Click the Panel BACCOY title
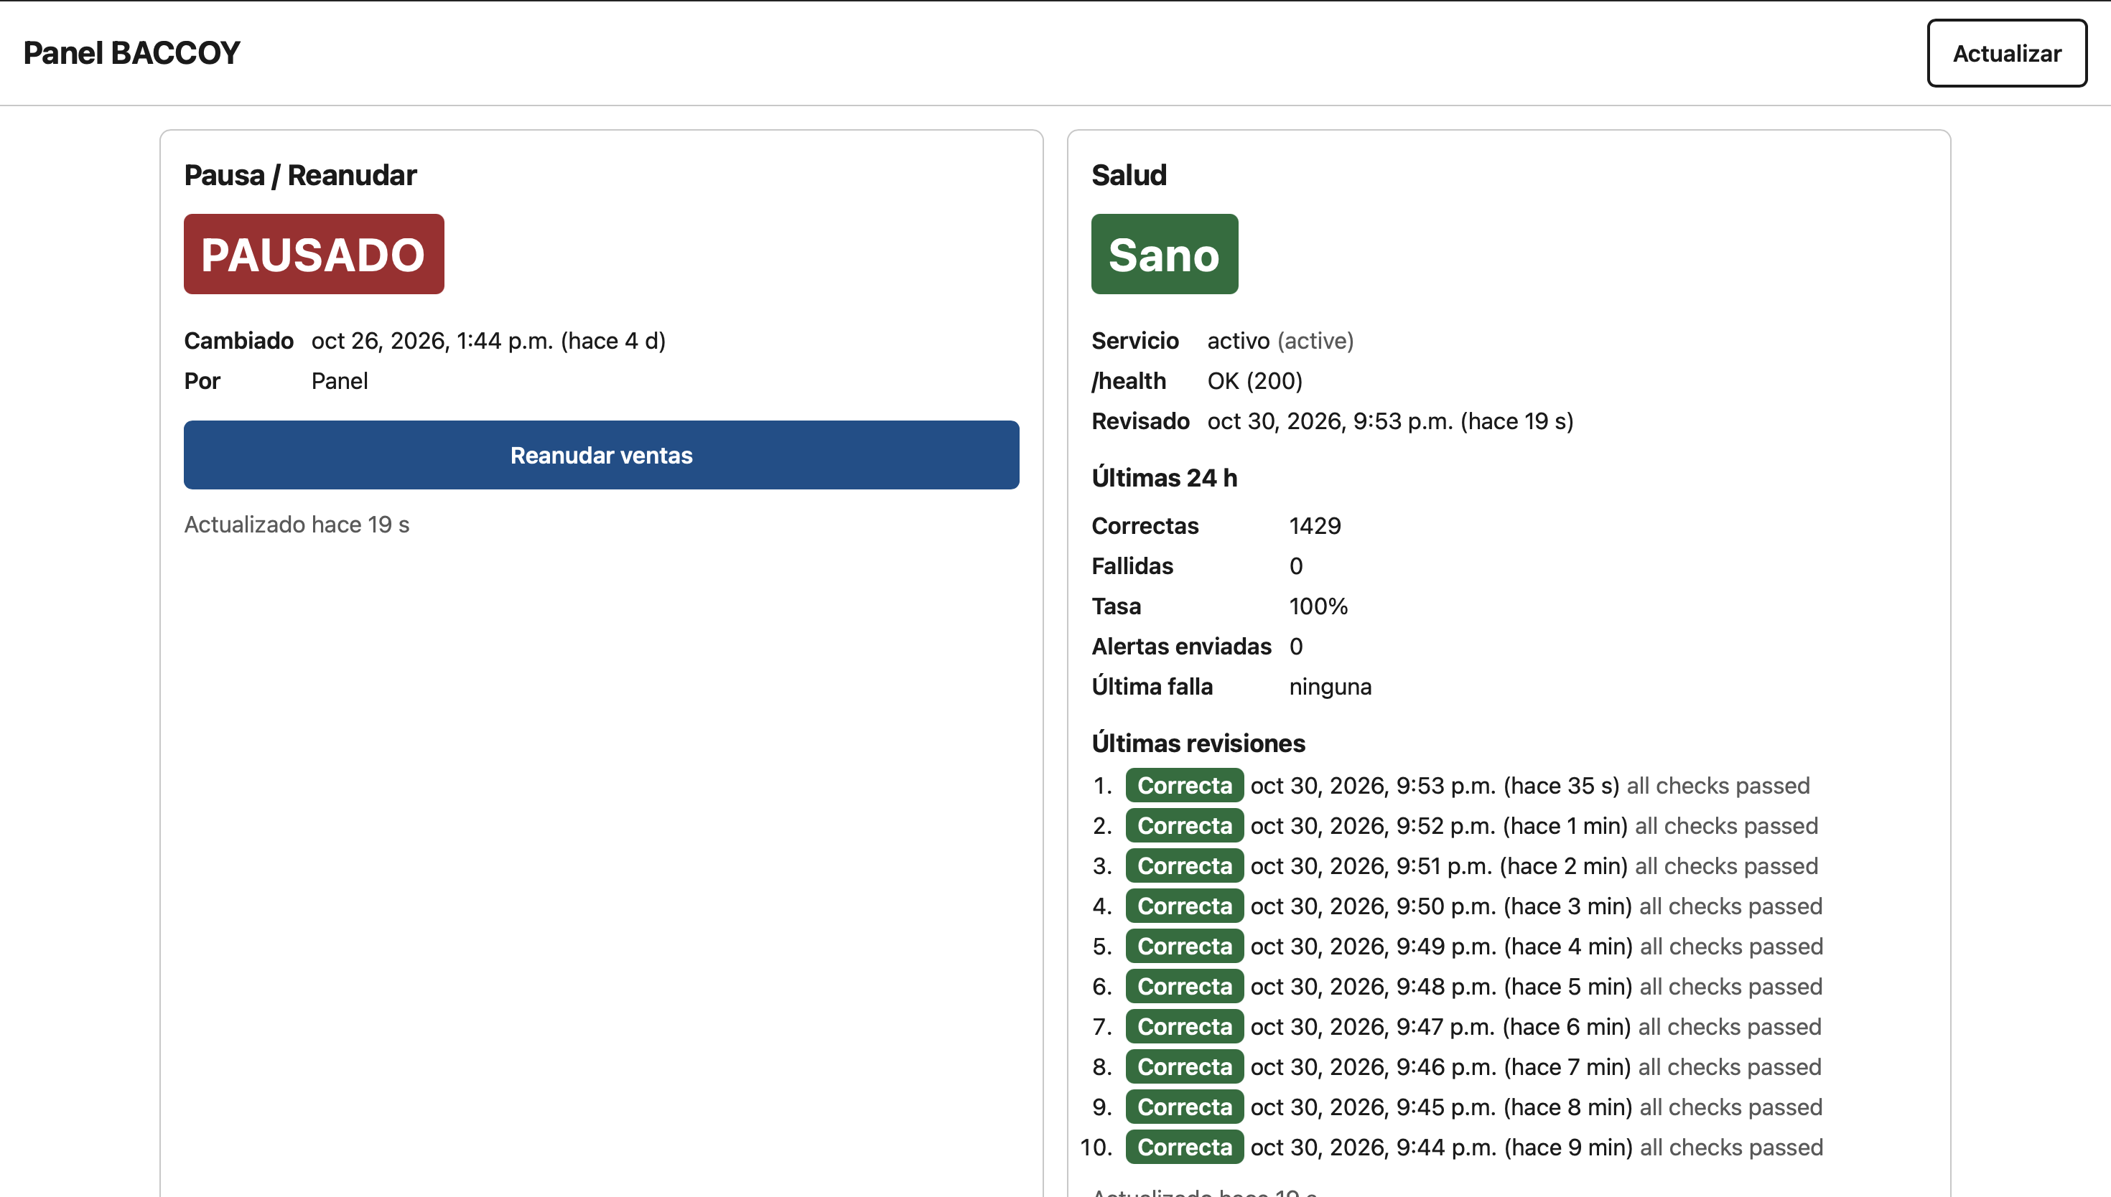Viewport: 2111px width, 1197px height. (x=131, y=53)
